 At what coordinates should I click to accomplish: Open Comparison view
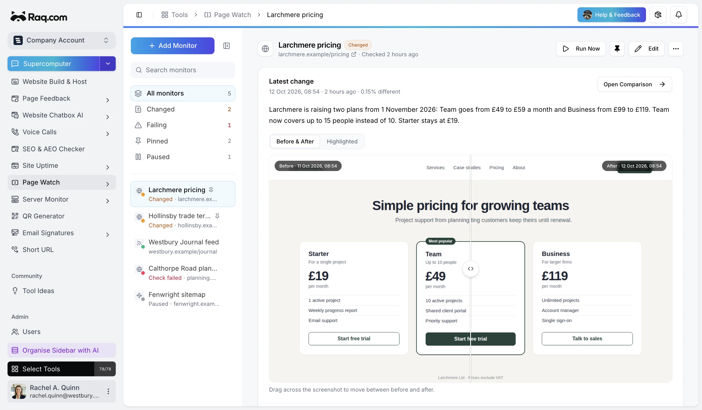coord(634,84)
